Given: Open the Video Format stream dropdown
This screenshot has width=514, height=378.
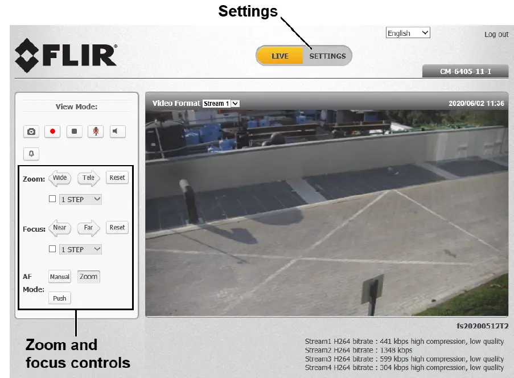Looking at the screenshot, I should pyautogui.click(x=221, y=103).
